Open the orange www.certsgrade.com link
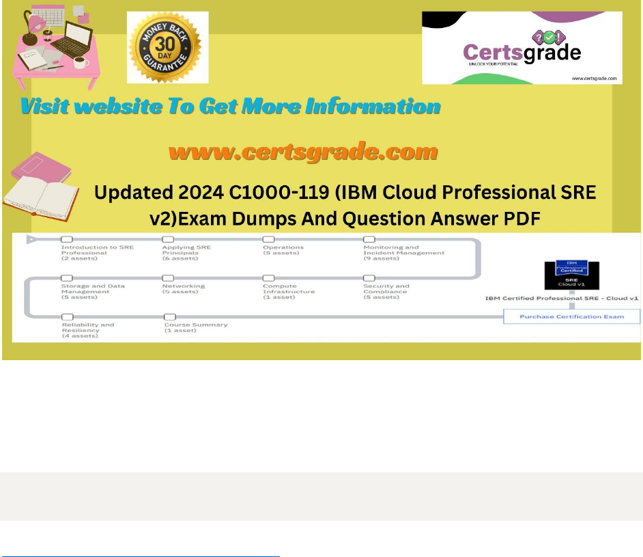This screenshot has height=557, width=643. pos(302,152)
